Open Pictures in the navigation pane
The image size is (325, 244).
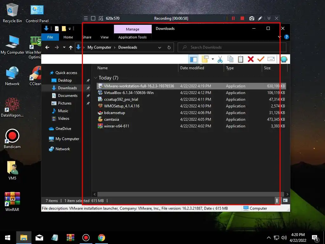[x=64, y=103]
